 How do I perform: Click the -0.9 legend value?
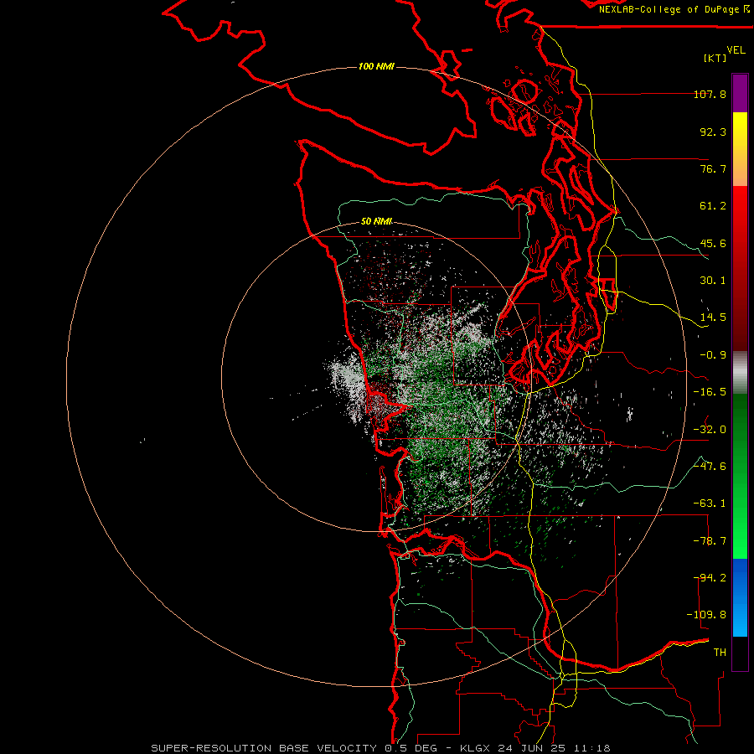[713, 355]
